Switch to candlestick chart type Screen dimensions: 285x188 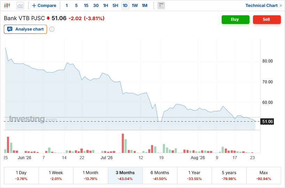(x=7, y=6)
